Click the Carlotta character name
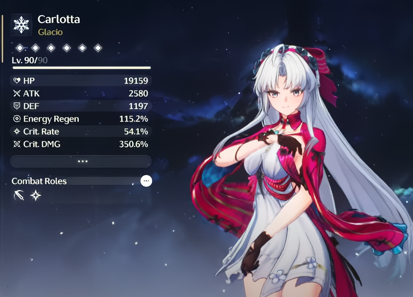Screen dimensions: 413x297 coord(59,19)
